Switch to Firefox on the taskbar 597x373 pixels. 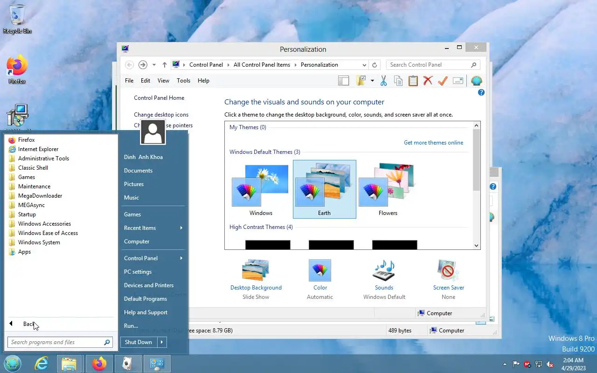[x=99, y=364]
